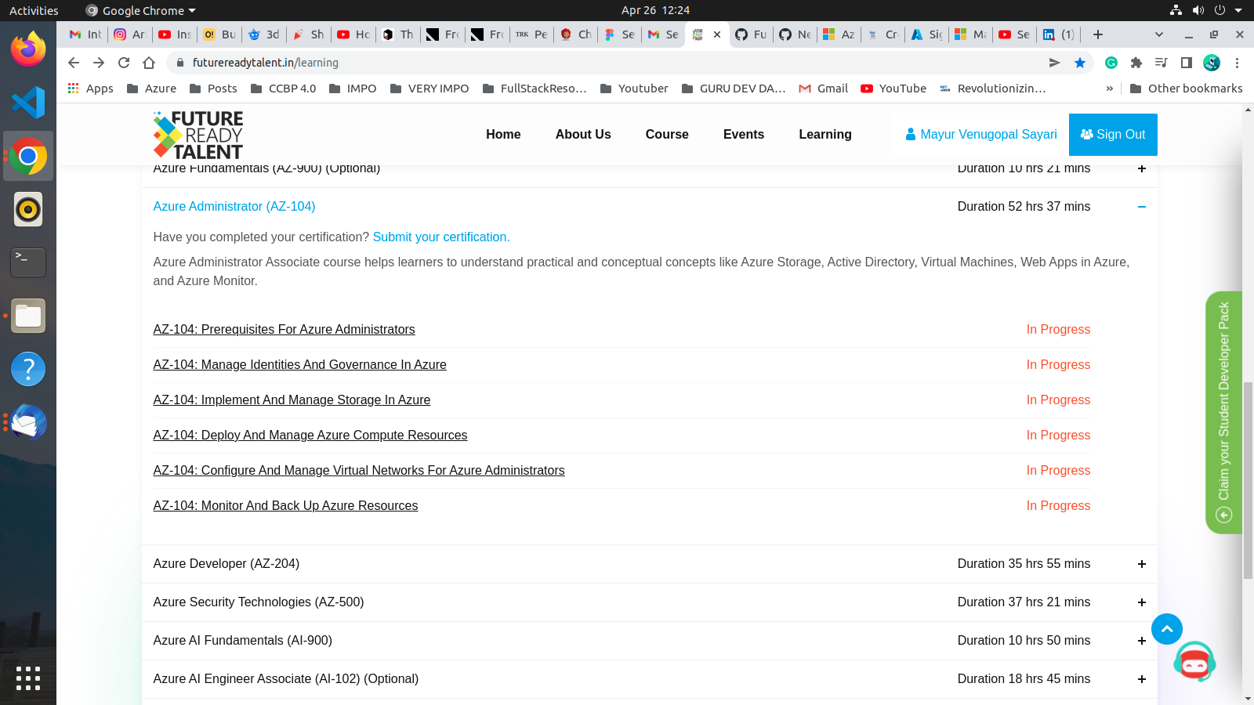This screenshot has height=705, width=1254.
Task: Expand Azure AI Engineer Associate (AI-102) section
Action: click(x=1142, y=679)
